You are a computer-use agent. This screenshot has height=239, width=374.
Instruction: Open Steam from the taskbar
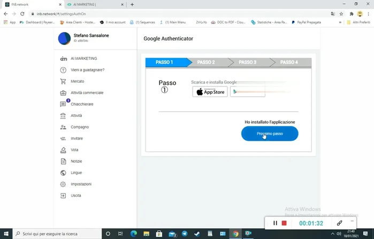tap(197, 234)
